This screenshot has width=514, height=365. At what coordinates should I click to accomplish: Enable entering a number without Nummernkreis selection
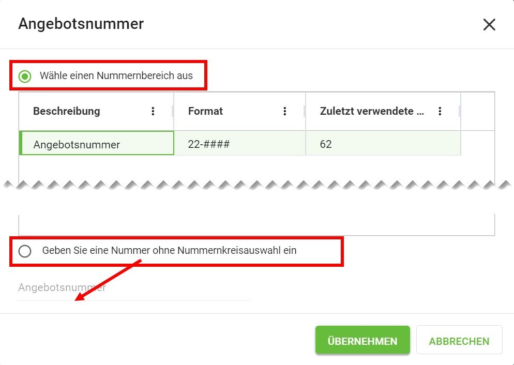25,250
